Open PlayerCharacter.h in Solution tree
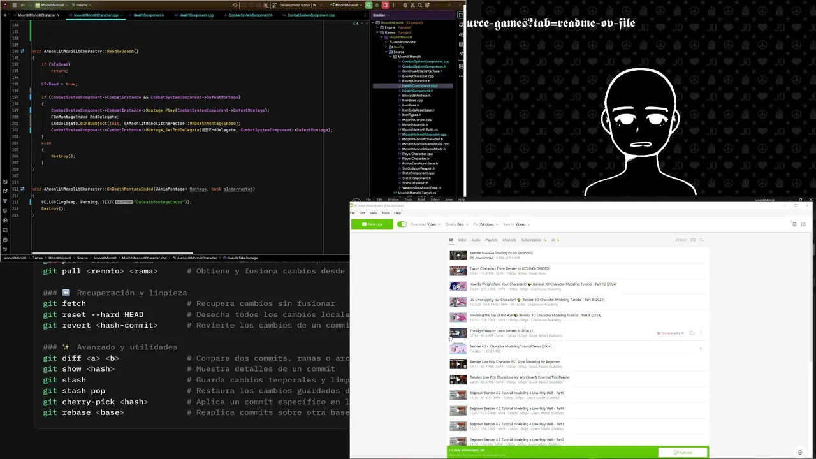 click(414, 159)
